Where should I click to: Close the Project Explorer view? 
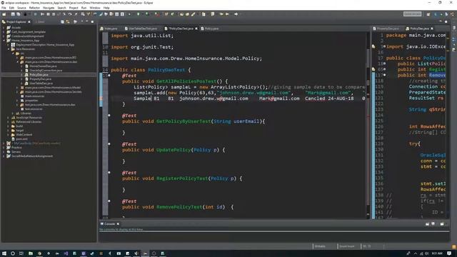[29, 22]
